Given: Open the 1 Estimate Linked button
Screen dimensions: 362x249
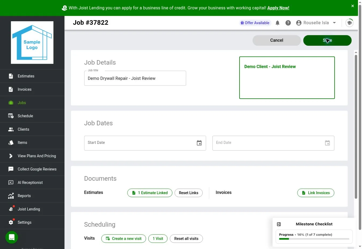Looking at the screenshot, I should [x=150, y=193].
